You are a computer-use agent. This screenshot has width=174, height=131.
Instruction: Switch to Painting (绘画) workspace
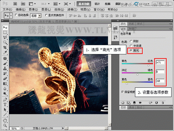[108, 4]
